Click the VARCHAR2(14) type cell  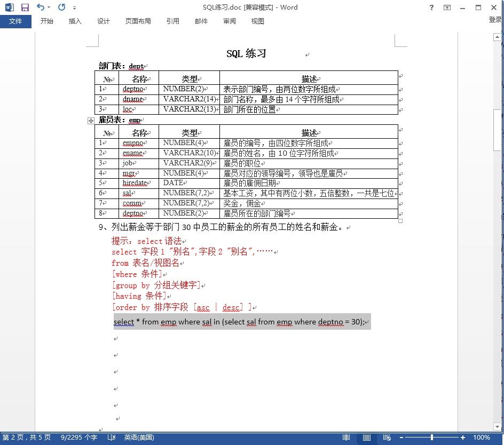point(189,99)
